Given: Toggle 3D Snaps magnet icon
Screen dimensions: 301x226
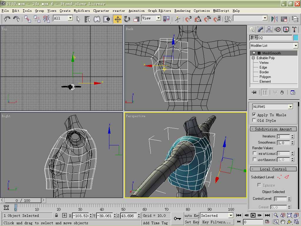Looking at the screenshot, I should coord(188,19).
